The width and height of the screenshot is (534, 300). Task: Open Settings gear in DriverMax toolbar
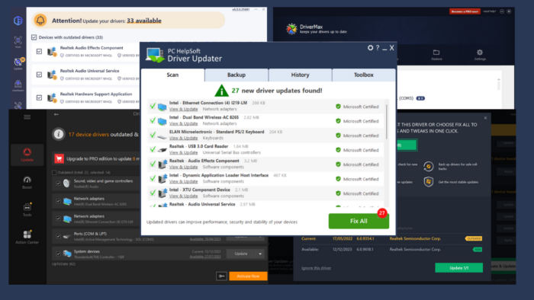[x=480, y=54]
